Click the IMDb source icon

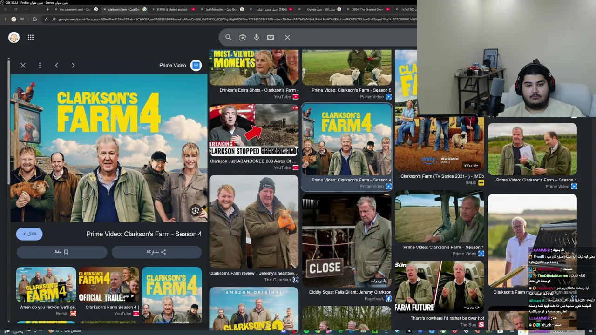[481, 183]
